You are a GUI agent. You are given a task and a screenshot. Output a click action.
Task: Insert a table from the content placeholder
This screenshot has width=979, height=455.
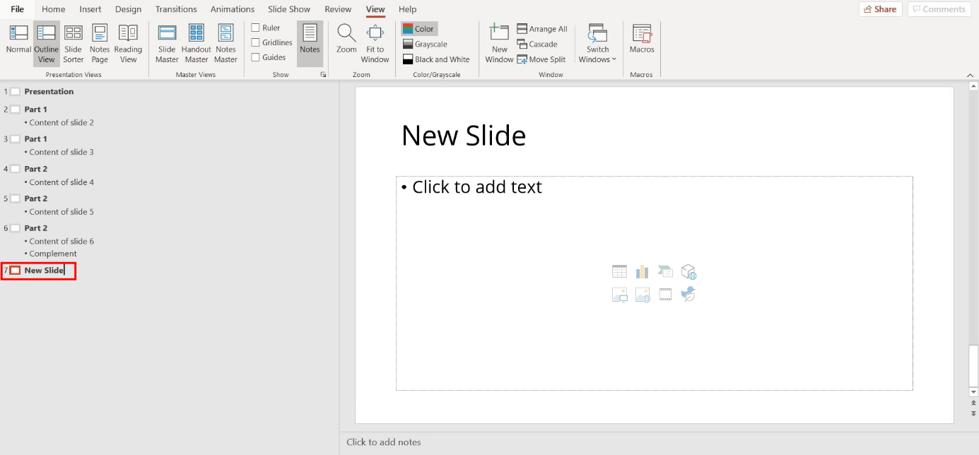[619, 271]
